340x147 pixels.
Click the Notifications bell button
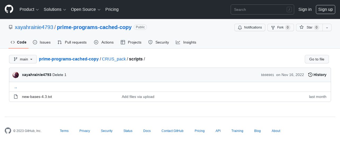[x=250, y=27]
